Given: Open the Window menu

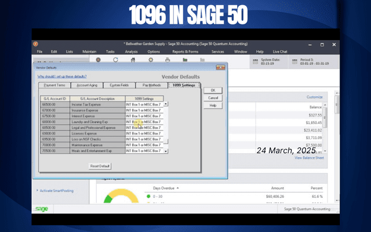Looking at the screenshot, I should pyautogui.click(x=241, y=52).
